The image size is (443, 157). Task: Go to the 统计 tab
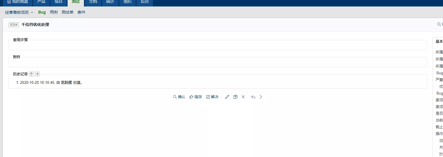tap(110, 2)
